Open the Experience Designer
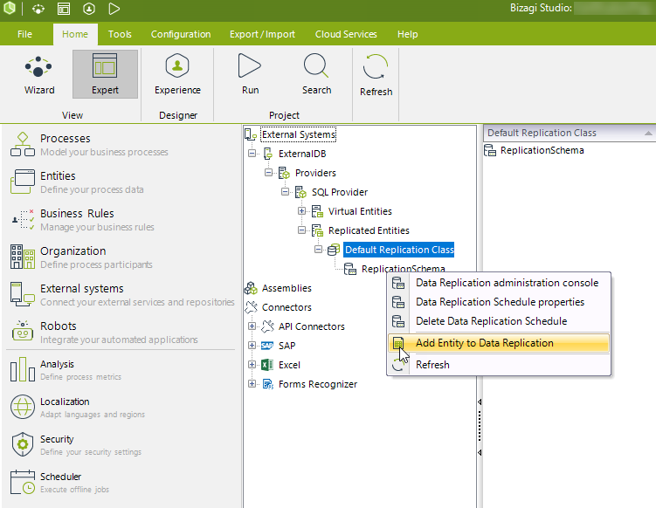 pyautogui.click(x=177, y=74)
